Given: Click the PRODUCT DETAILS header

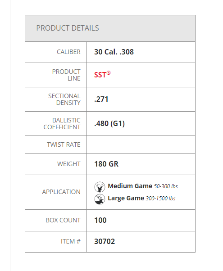Looking at the screenshot, I should [68, 28].
